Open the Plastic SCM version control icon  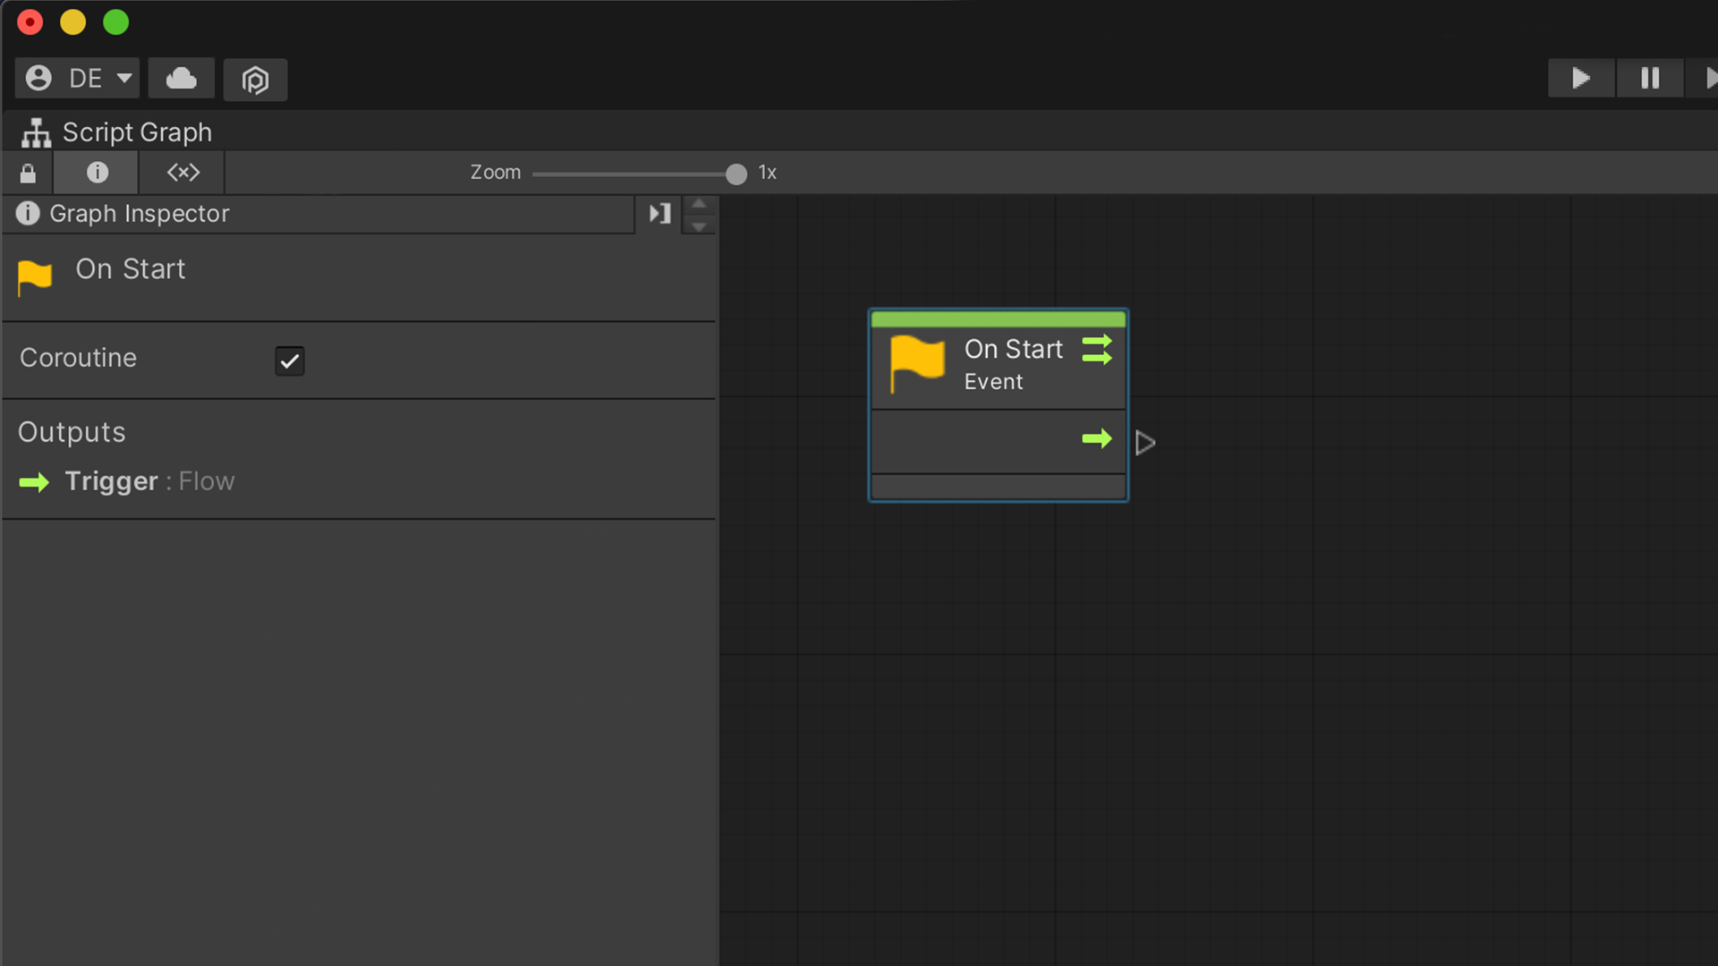tap(255, 80)
